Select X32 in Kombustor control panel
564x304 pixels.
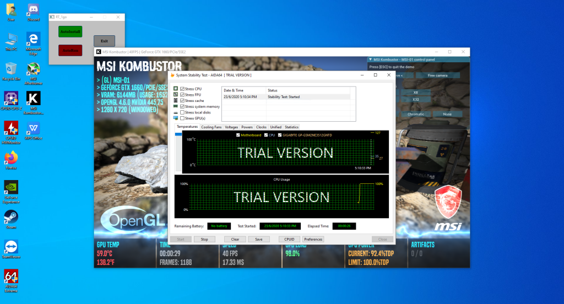tap(415, 99)
